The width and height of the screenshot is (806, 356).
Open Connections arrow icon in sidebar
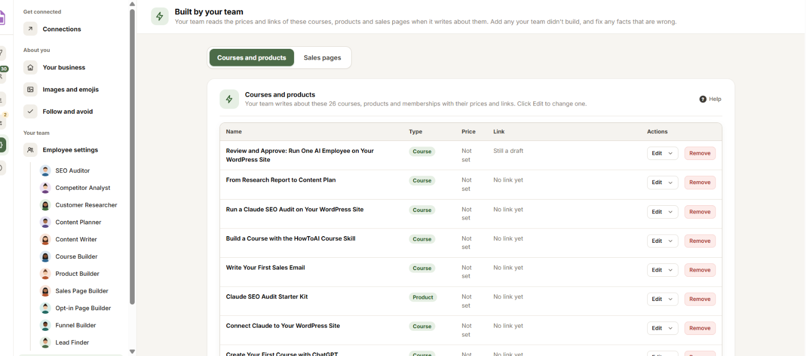point(30,29)
